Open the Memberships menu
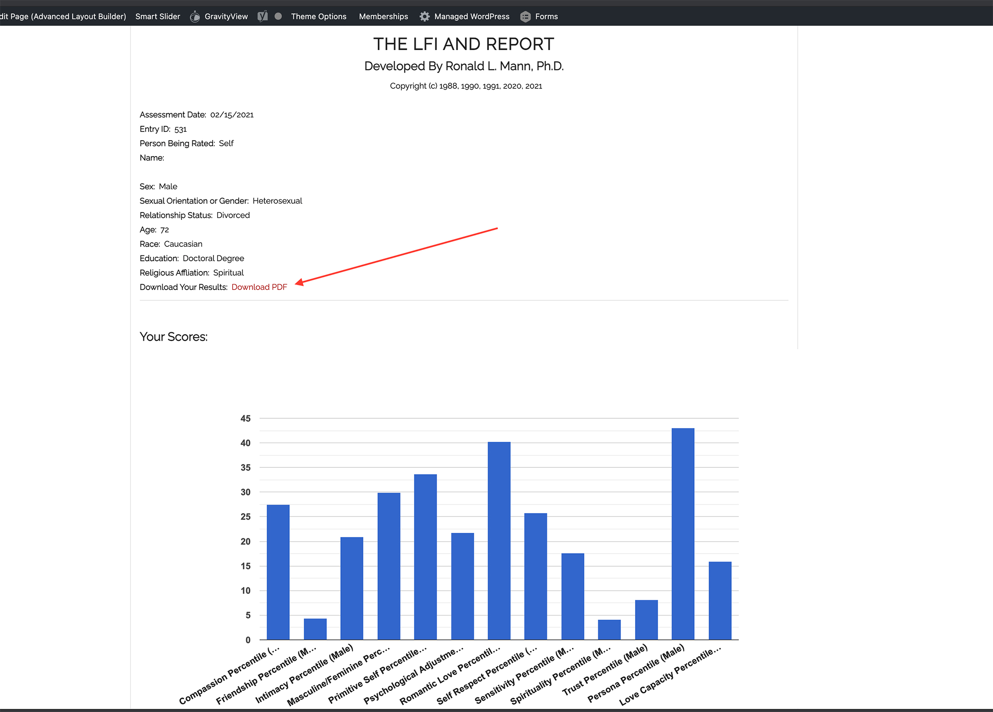993x712 pixels. click(383, 17)
